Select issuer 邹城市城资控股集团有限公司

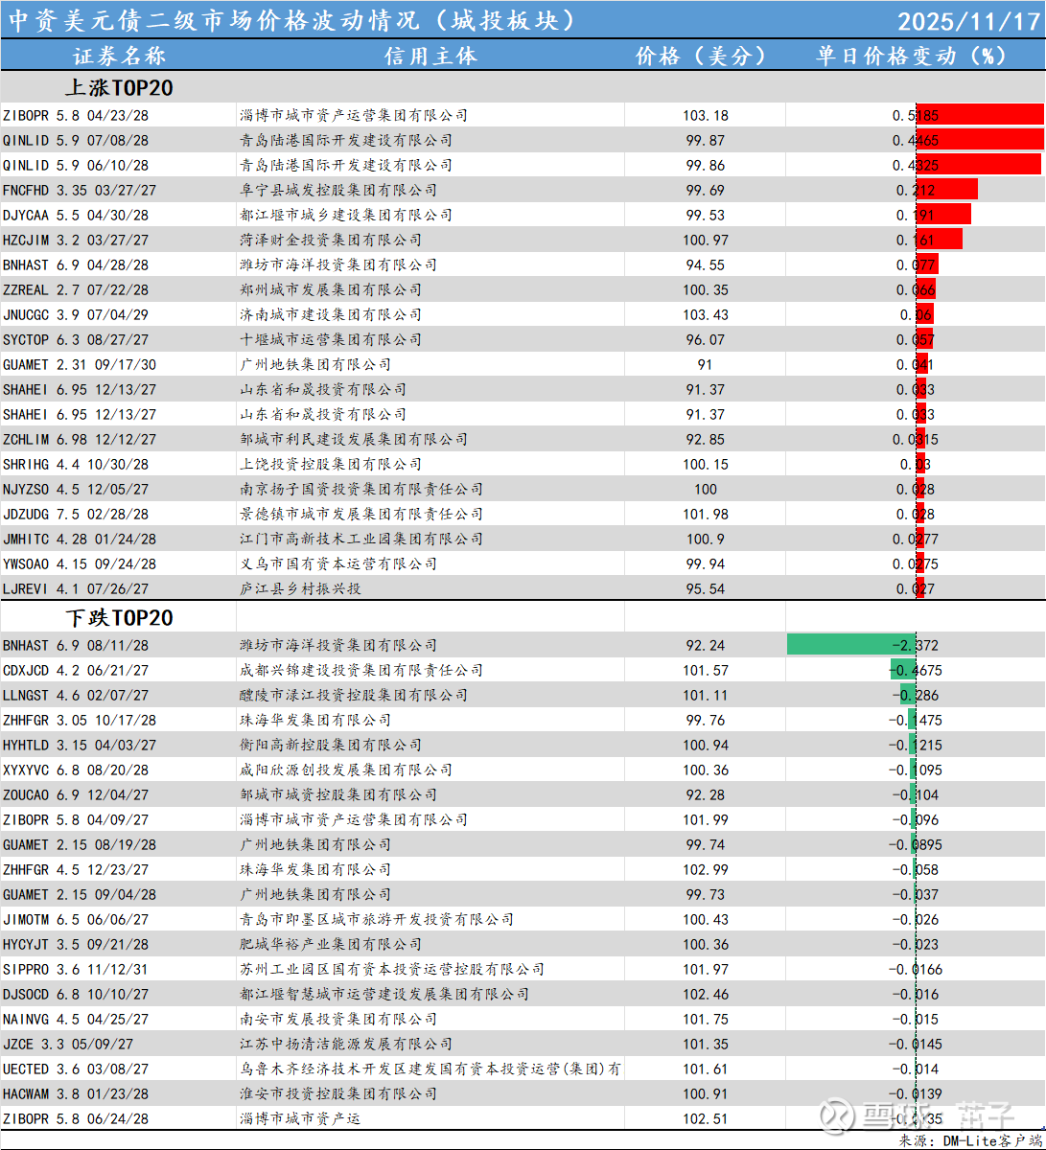click(338, 794)
